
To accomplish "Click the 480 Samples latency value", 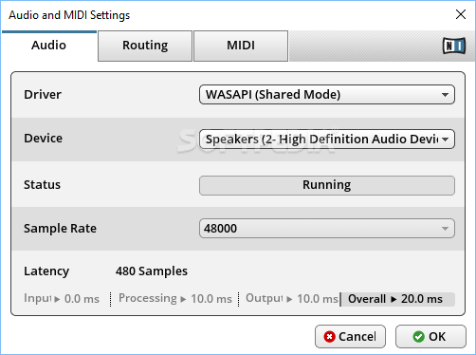I will coord(152,271).
